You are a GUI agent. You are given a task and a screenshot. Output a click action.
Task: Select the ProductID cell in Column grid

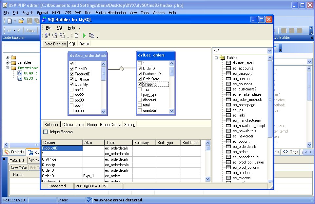point(62,148)
